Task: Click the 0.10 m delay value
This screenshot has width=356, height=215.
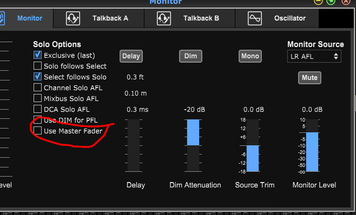Action: (136, 93)
